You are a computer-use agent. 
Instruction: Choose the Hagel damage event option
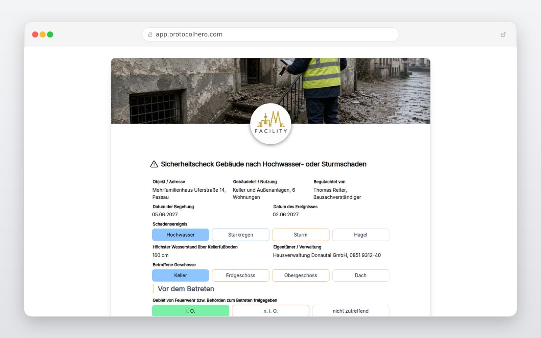[x=360, y=235]
